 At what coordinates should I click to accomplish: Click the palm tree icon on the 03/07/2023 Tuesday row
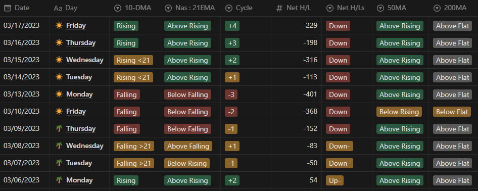(x=59, y=163)
